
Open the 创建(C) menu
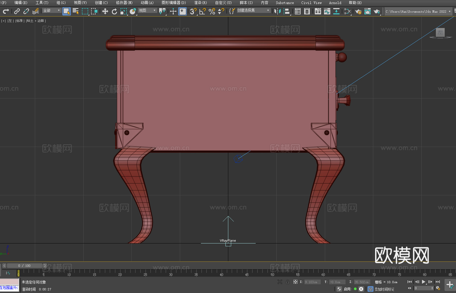101,3
